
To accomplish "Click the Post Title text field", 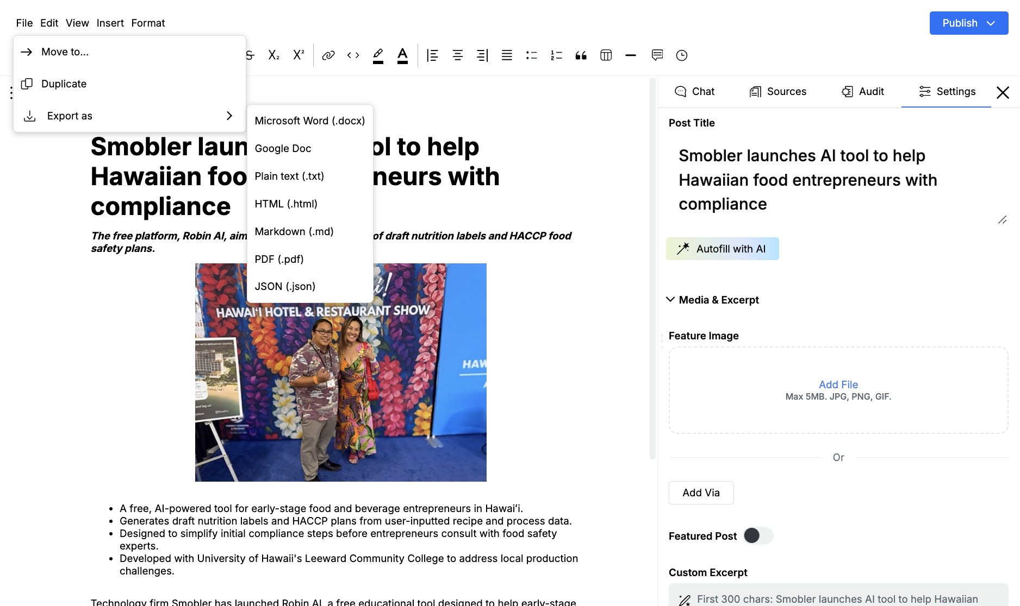I will click(x=838, y=180).
